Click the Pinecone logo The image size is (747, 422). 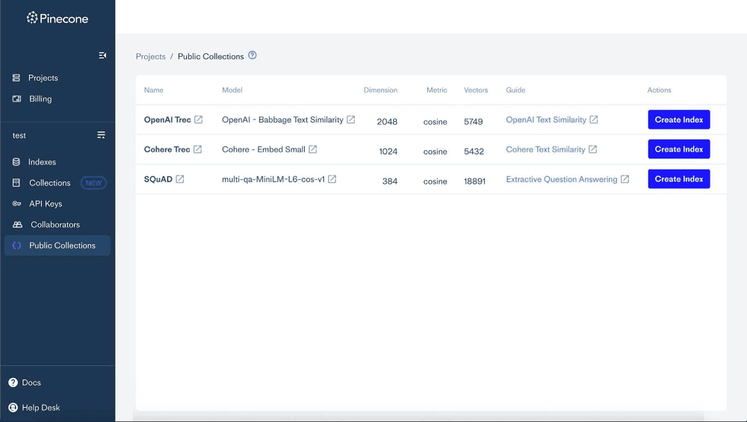click(x=58, y=19)
